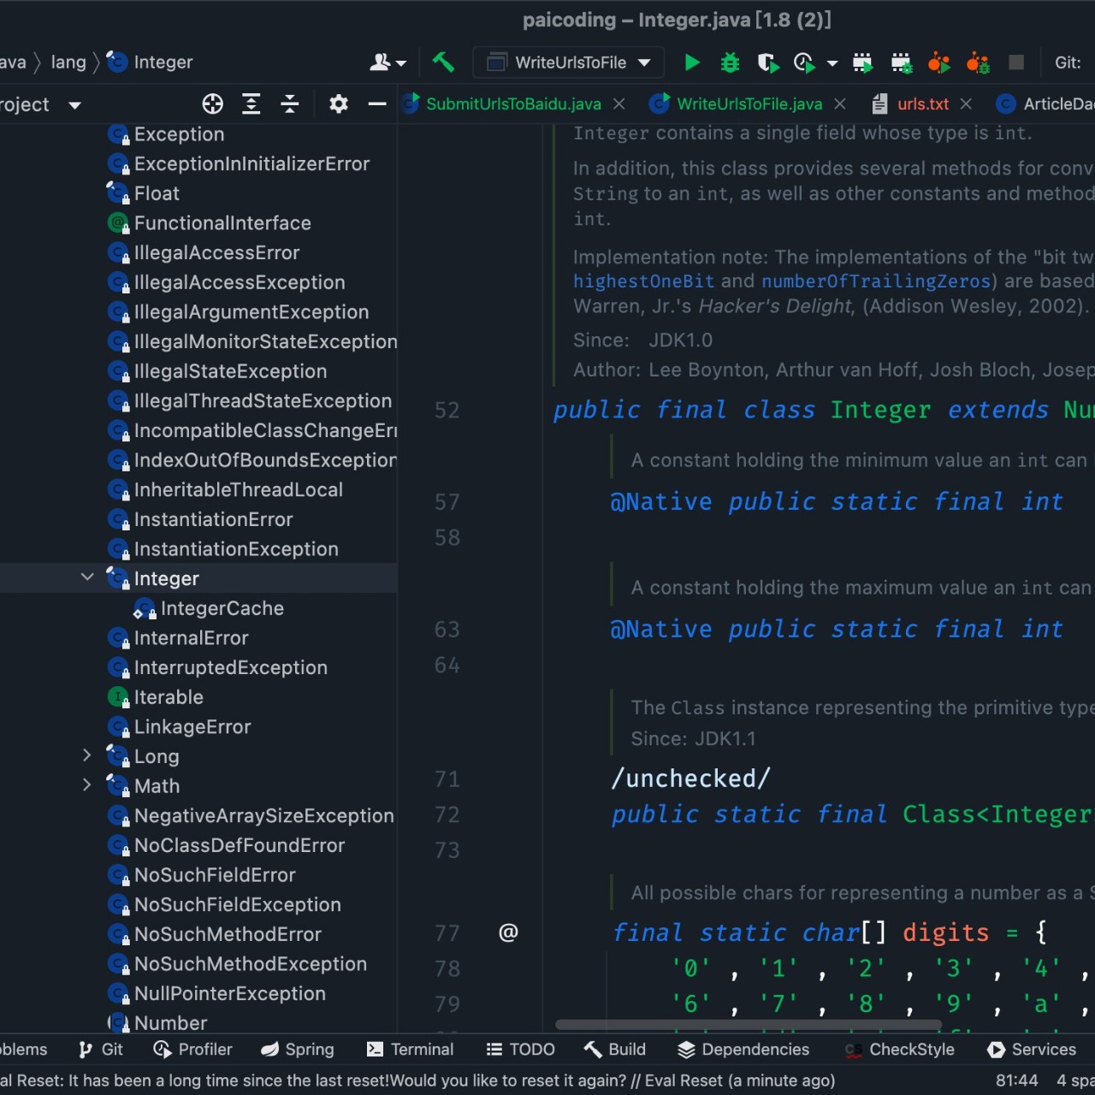Click line number 52 in gutter
Image resolution: width=1095 pixels, height=1095 pixels.
pos(447,411)
